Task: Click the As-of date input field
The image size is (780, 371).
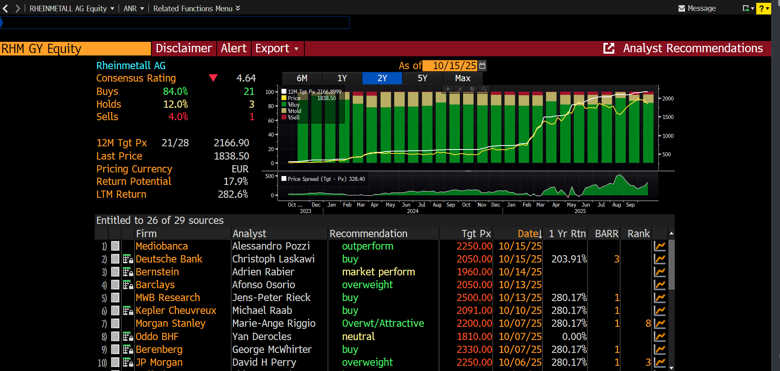Action: (450, 66)
